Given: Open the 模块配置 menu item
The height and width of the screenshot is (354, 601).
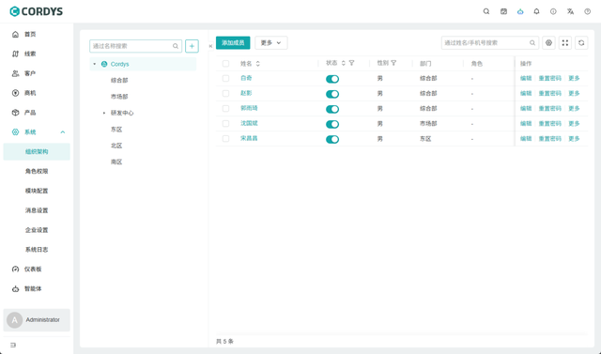Looking at the screenshot, I should point(37,191).
